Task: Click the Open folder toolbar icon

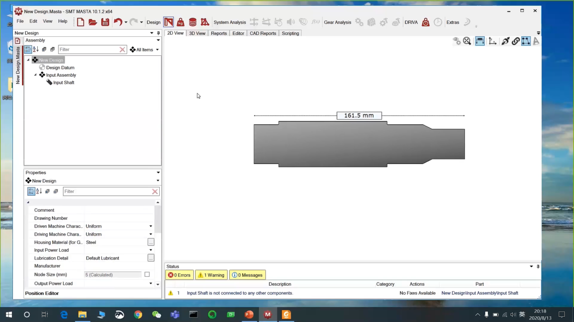Action: coord(93,22)
